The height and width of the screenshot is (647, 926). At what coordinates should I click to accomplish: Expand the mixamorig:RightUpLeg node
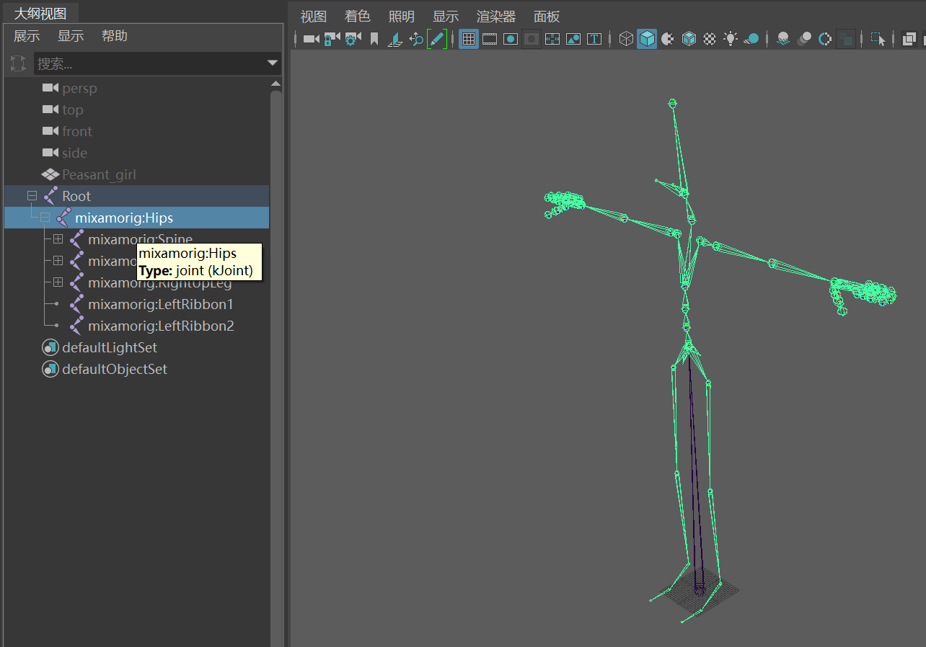58,282
